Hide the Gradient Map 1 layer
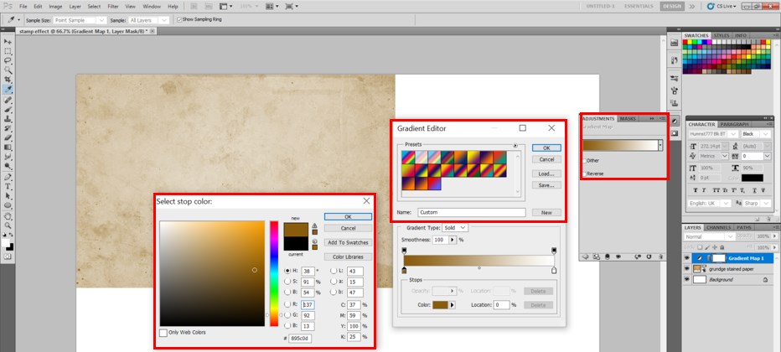781x352 pixels. [687, 258]
